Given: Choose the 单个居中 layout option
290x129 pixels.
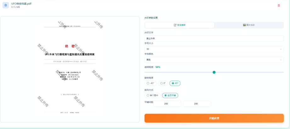Looking at the screenshot, I should [152, 95].
